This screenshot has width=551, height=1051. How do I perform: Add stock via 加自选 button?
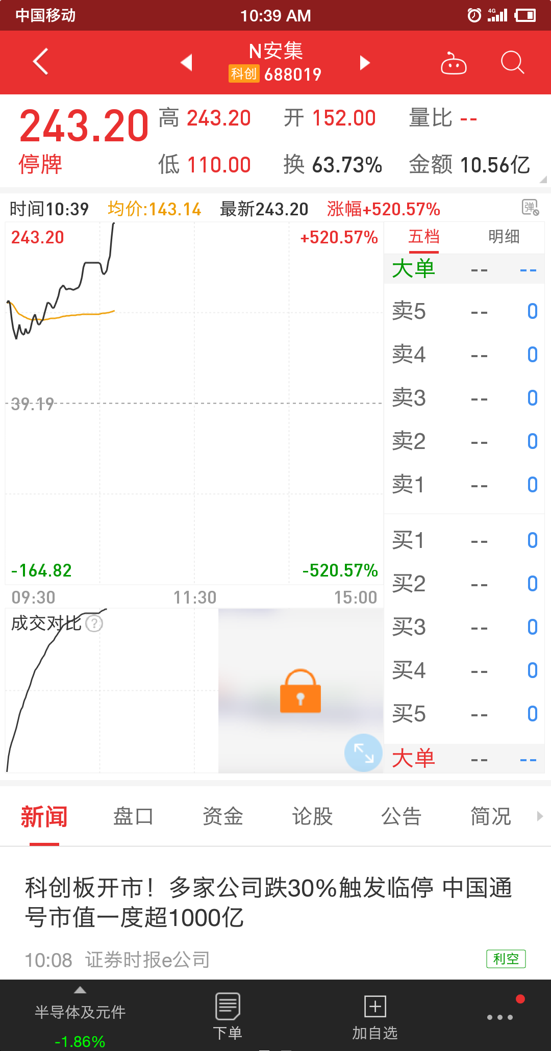tap(375, 1015)
